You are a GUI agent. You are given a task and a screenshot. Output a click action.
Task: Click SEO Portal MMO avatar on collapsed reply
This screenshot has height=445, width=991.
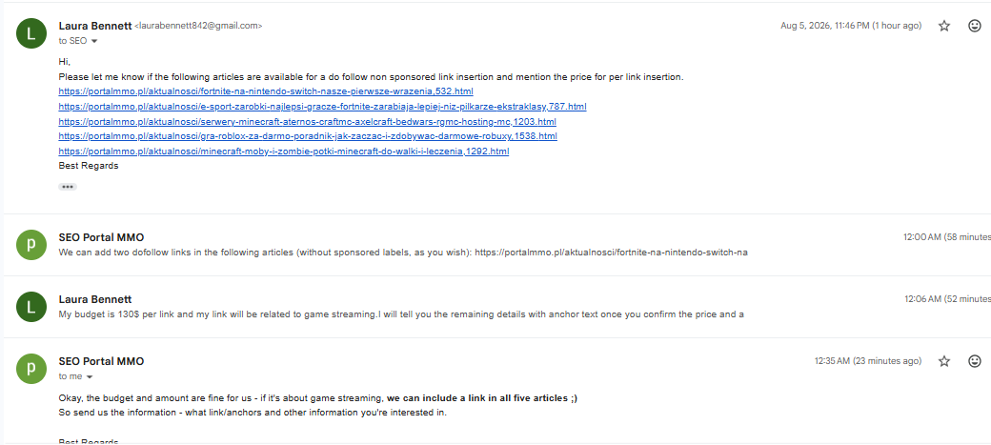31,245
